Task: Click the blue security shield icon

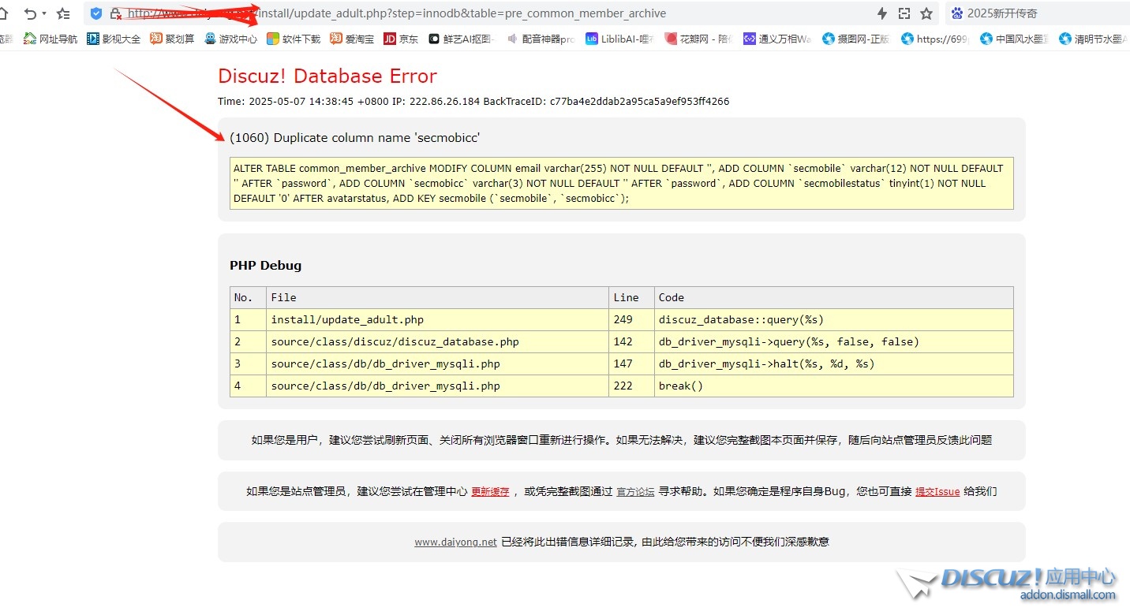Action: click(x=96, y=13)
